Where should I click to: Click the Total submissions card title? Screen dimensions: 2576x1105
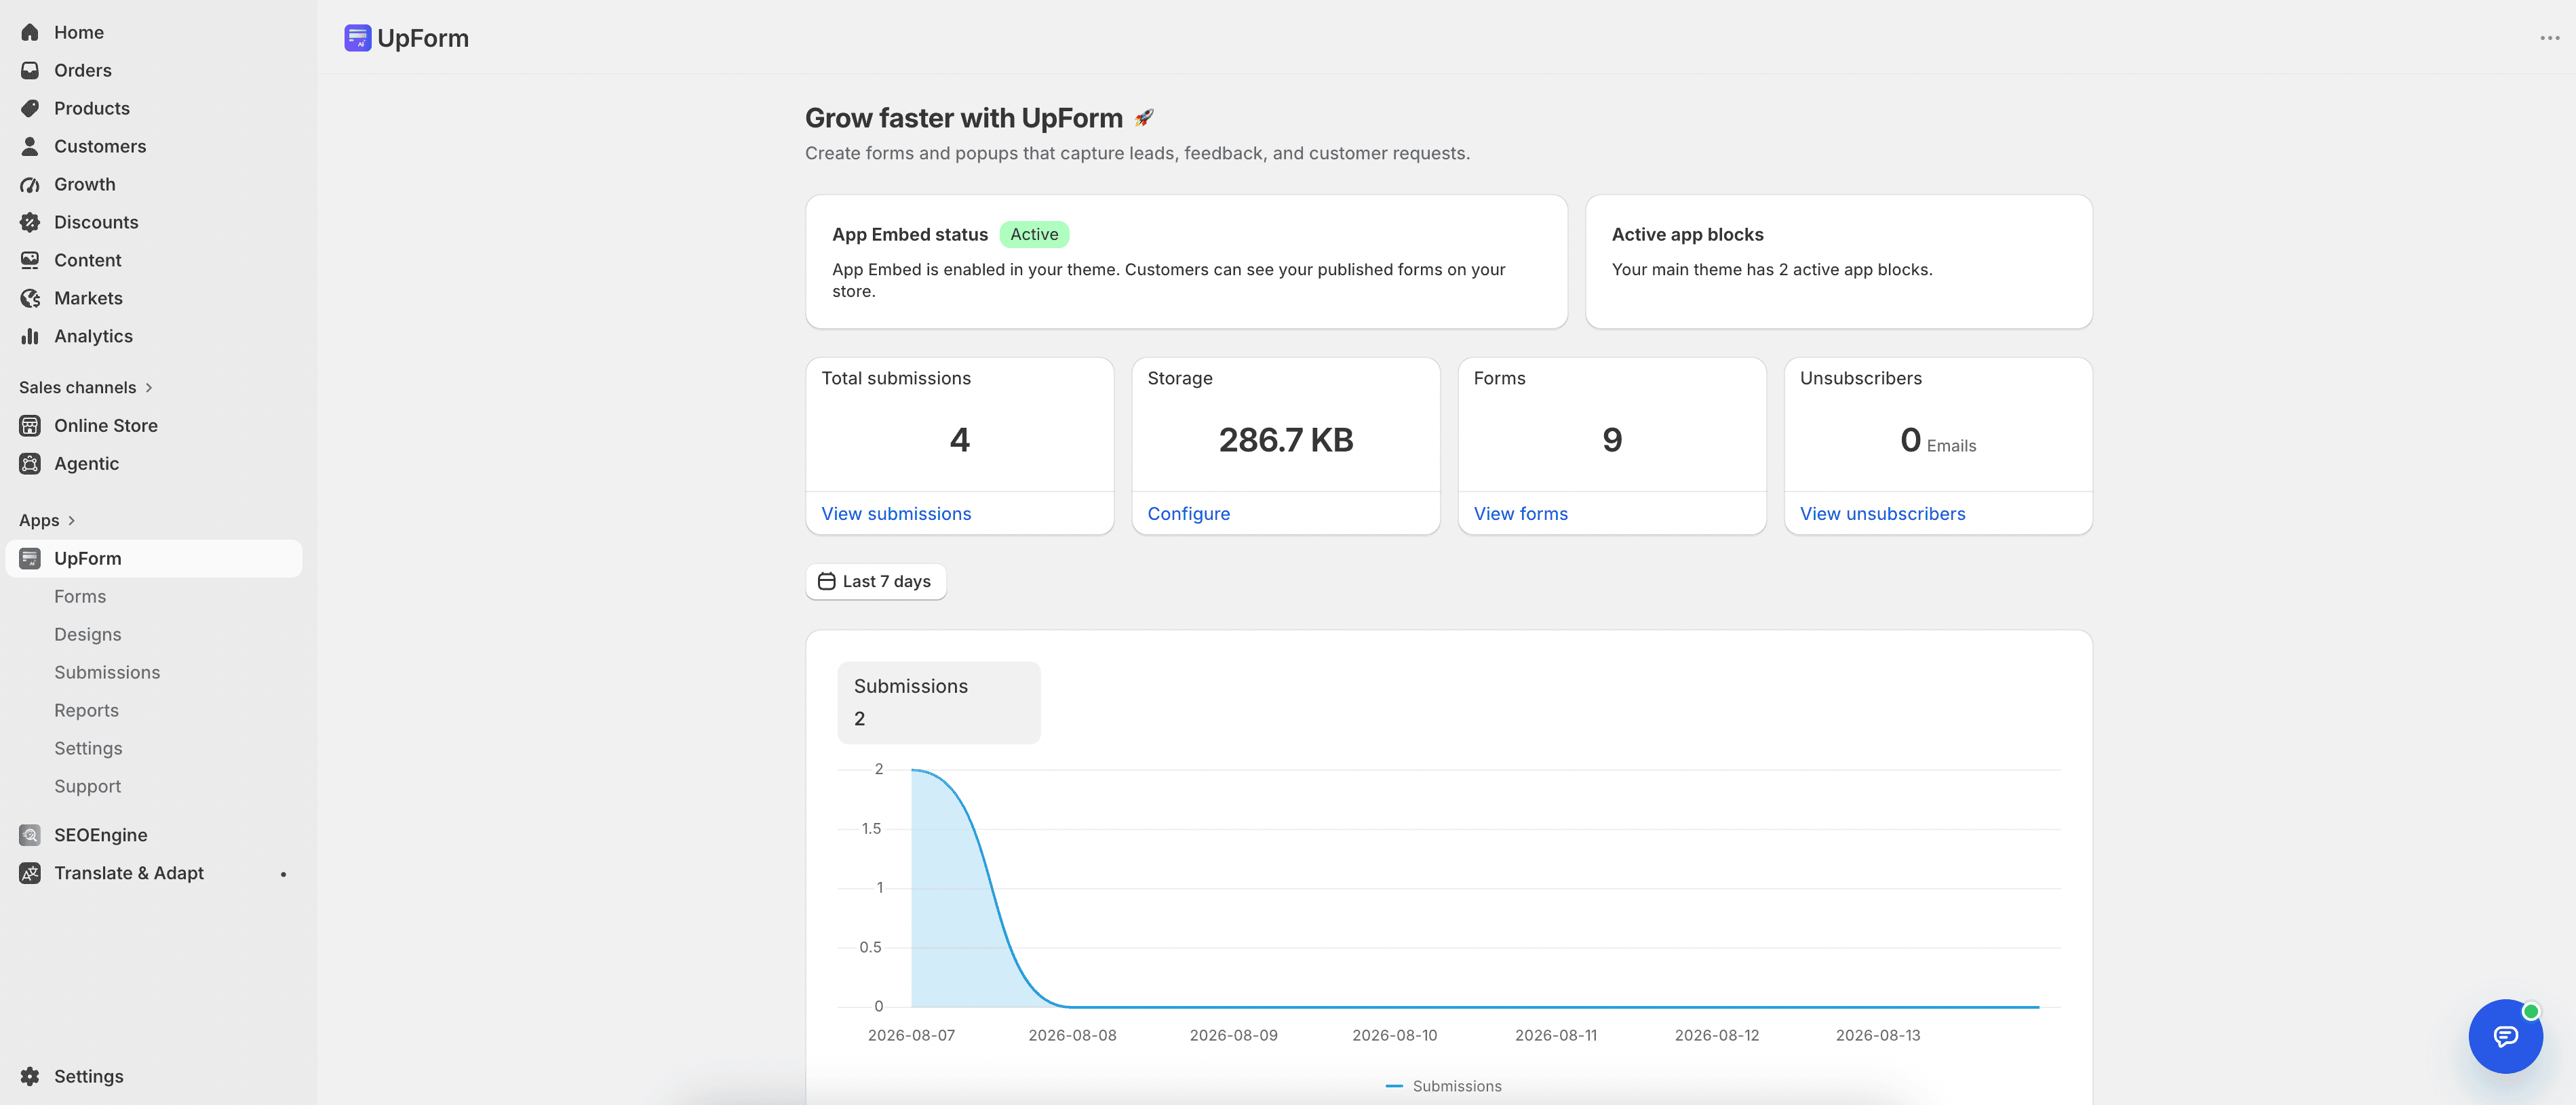click(x=896, y=379)
